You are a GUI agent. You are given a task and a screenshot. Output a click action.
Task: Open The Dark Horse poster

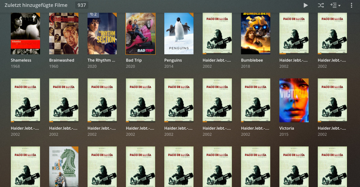coord(64,166)
